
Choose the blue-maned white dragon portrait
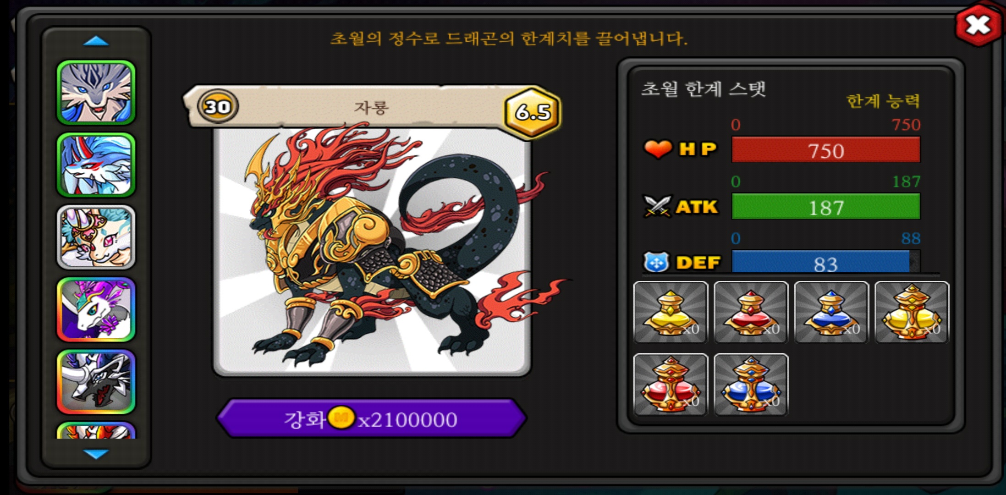[x=96, y=165]
